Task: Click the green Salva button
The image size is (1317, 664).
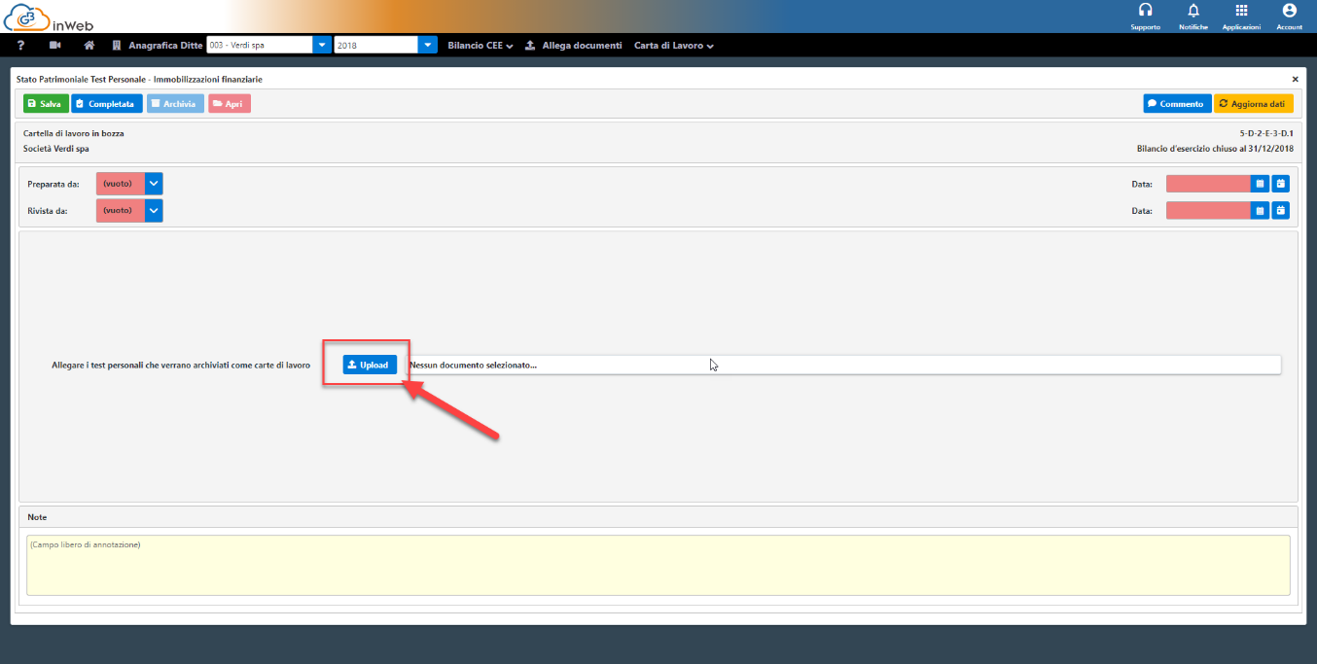Action: pyautogui.click(x=46, y=103)
